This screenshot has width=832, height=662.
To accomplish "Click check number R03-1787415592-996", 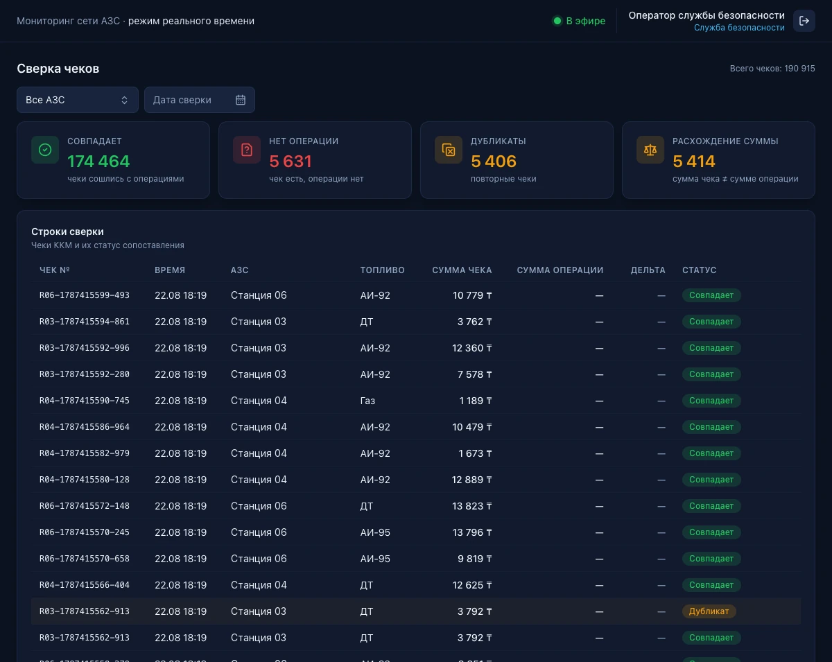I will [85, 348].
